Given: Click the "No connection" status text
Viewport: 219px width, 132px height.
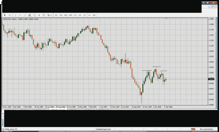Looking at the screenshot, I should tap(206, 129).
